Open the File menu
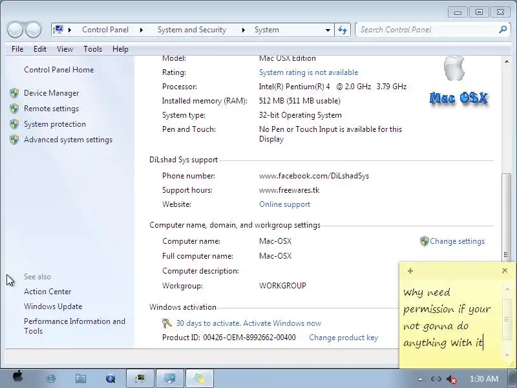The height and width of the screenshot is (388, 517). coord(17,49)
